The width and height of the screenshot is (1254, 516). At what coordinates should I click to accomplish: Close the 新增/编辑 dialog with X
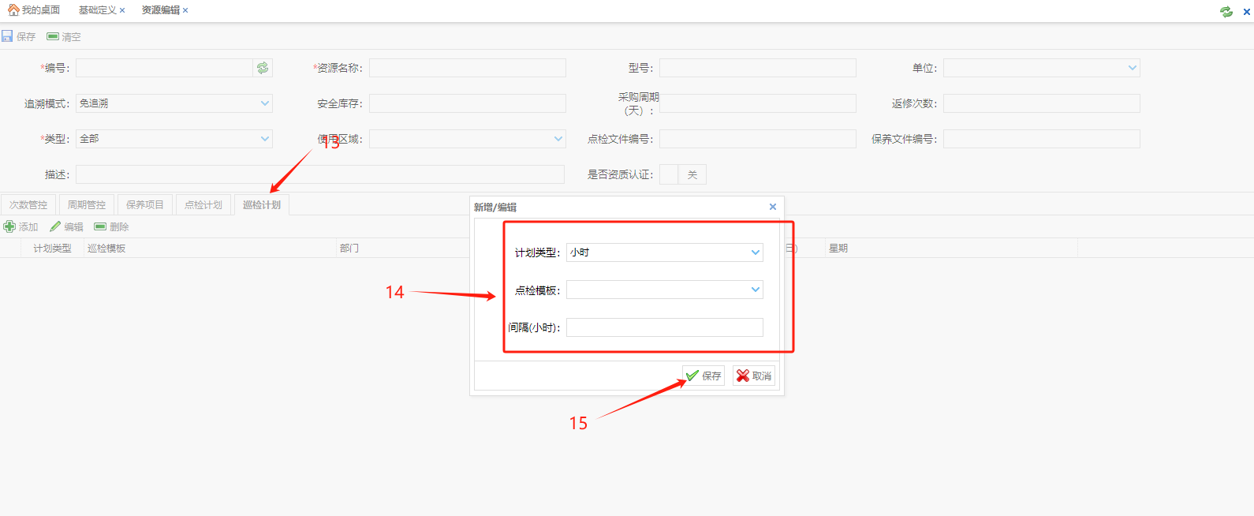(x=772, y=207)
